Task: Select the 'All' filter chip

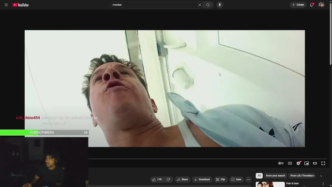Action: (x=259, y=176)
